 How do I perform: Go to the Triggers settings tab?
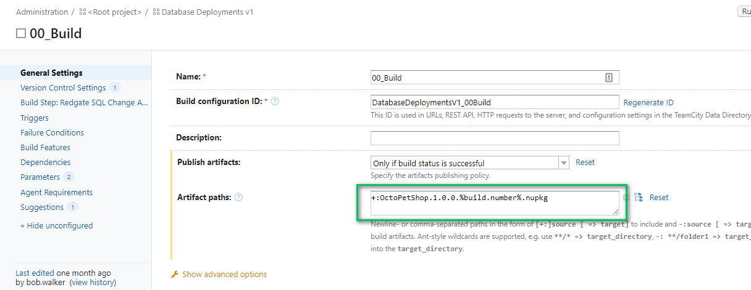[x=35, y=118]
